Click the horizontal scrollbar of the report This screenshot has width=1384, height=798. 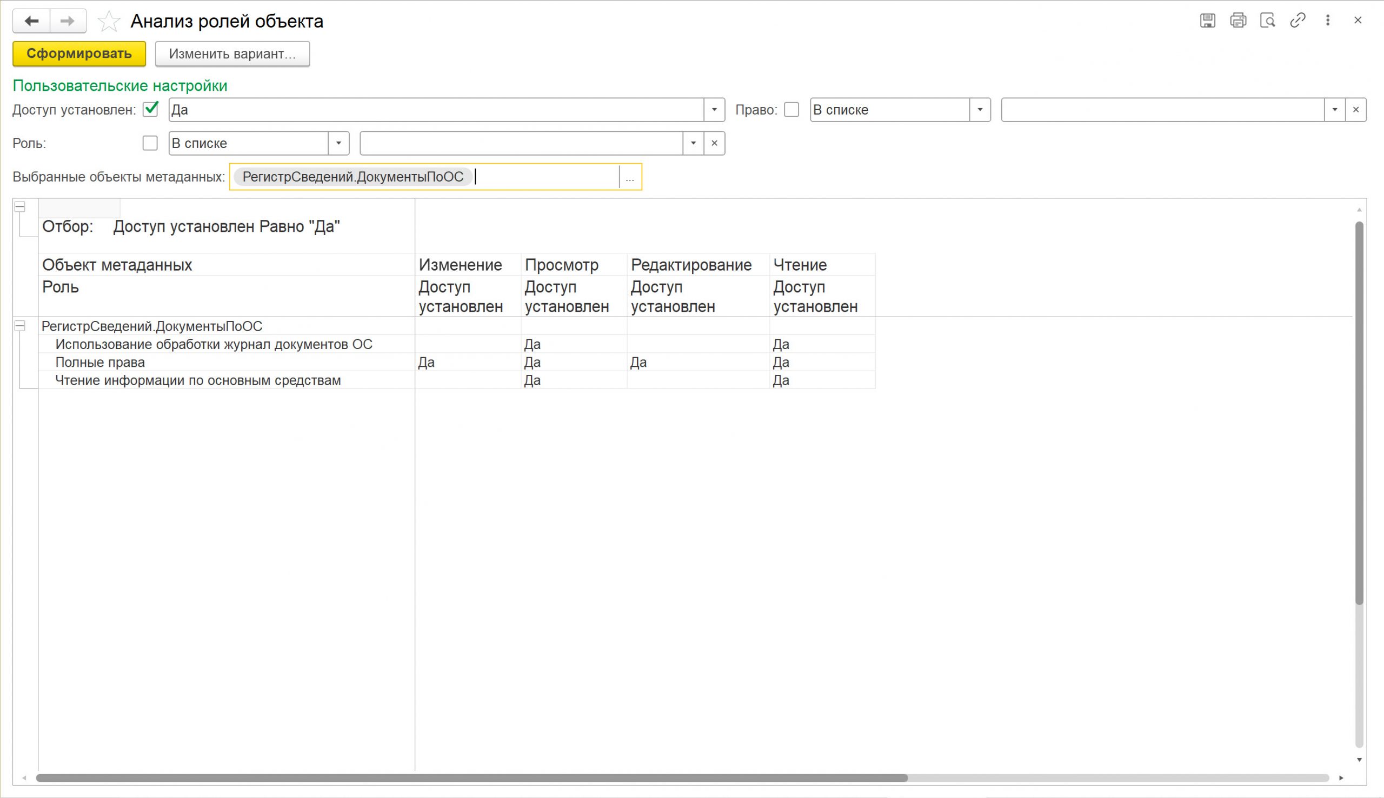(471, 777)
